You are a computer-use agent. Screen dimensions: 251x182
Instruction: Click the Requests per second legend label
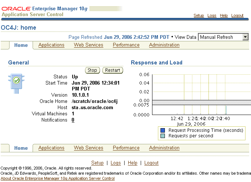click(x=191, y=136)
